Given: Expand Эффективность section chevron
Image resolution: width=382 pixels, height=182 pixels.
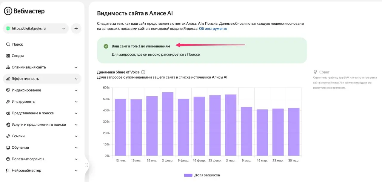Looking at the screenshot, I should pos(76,79).
